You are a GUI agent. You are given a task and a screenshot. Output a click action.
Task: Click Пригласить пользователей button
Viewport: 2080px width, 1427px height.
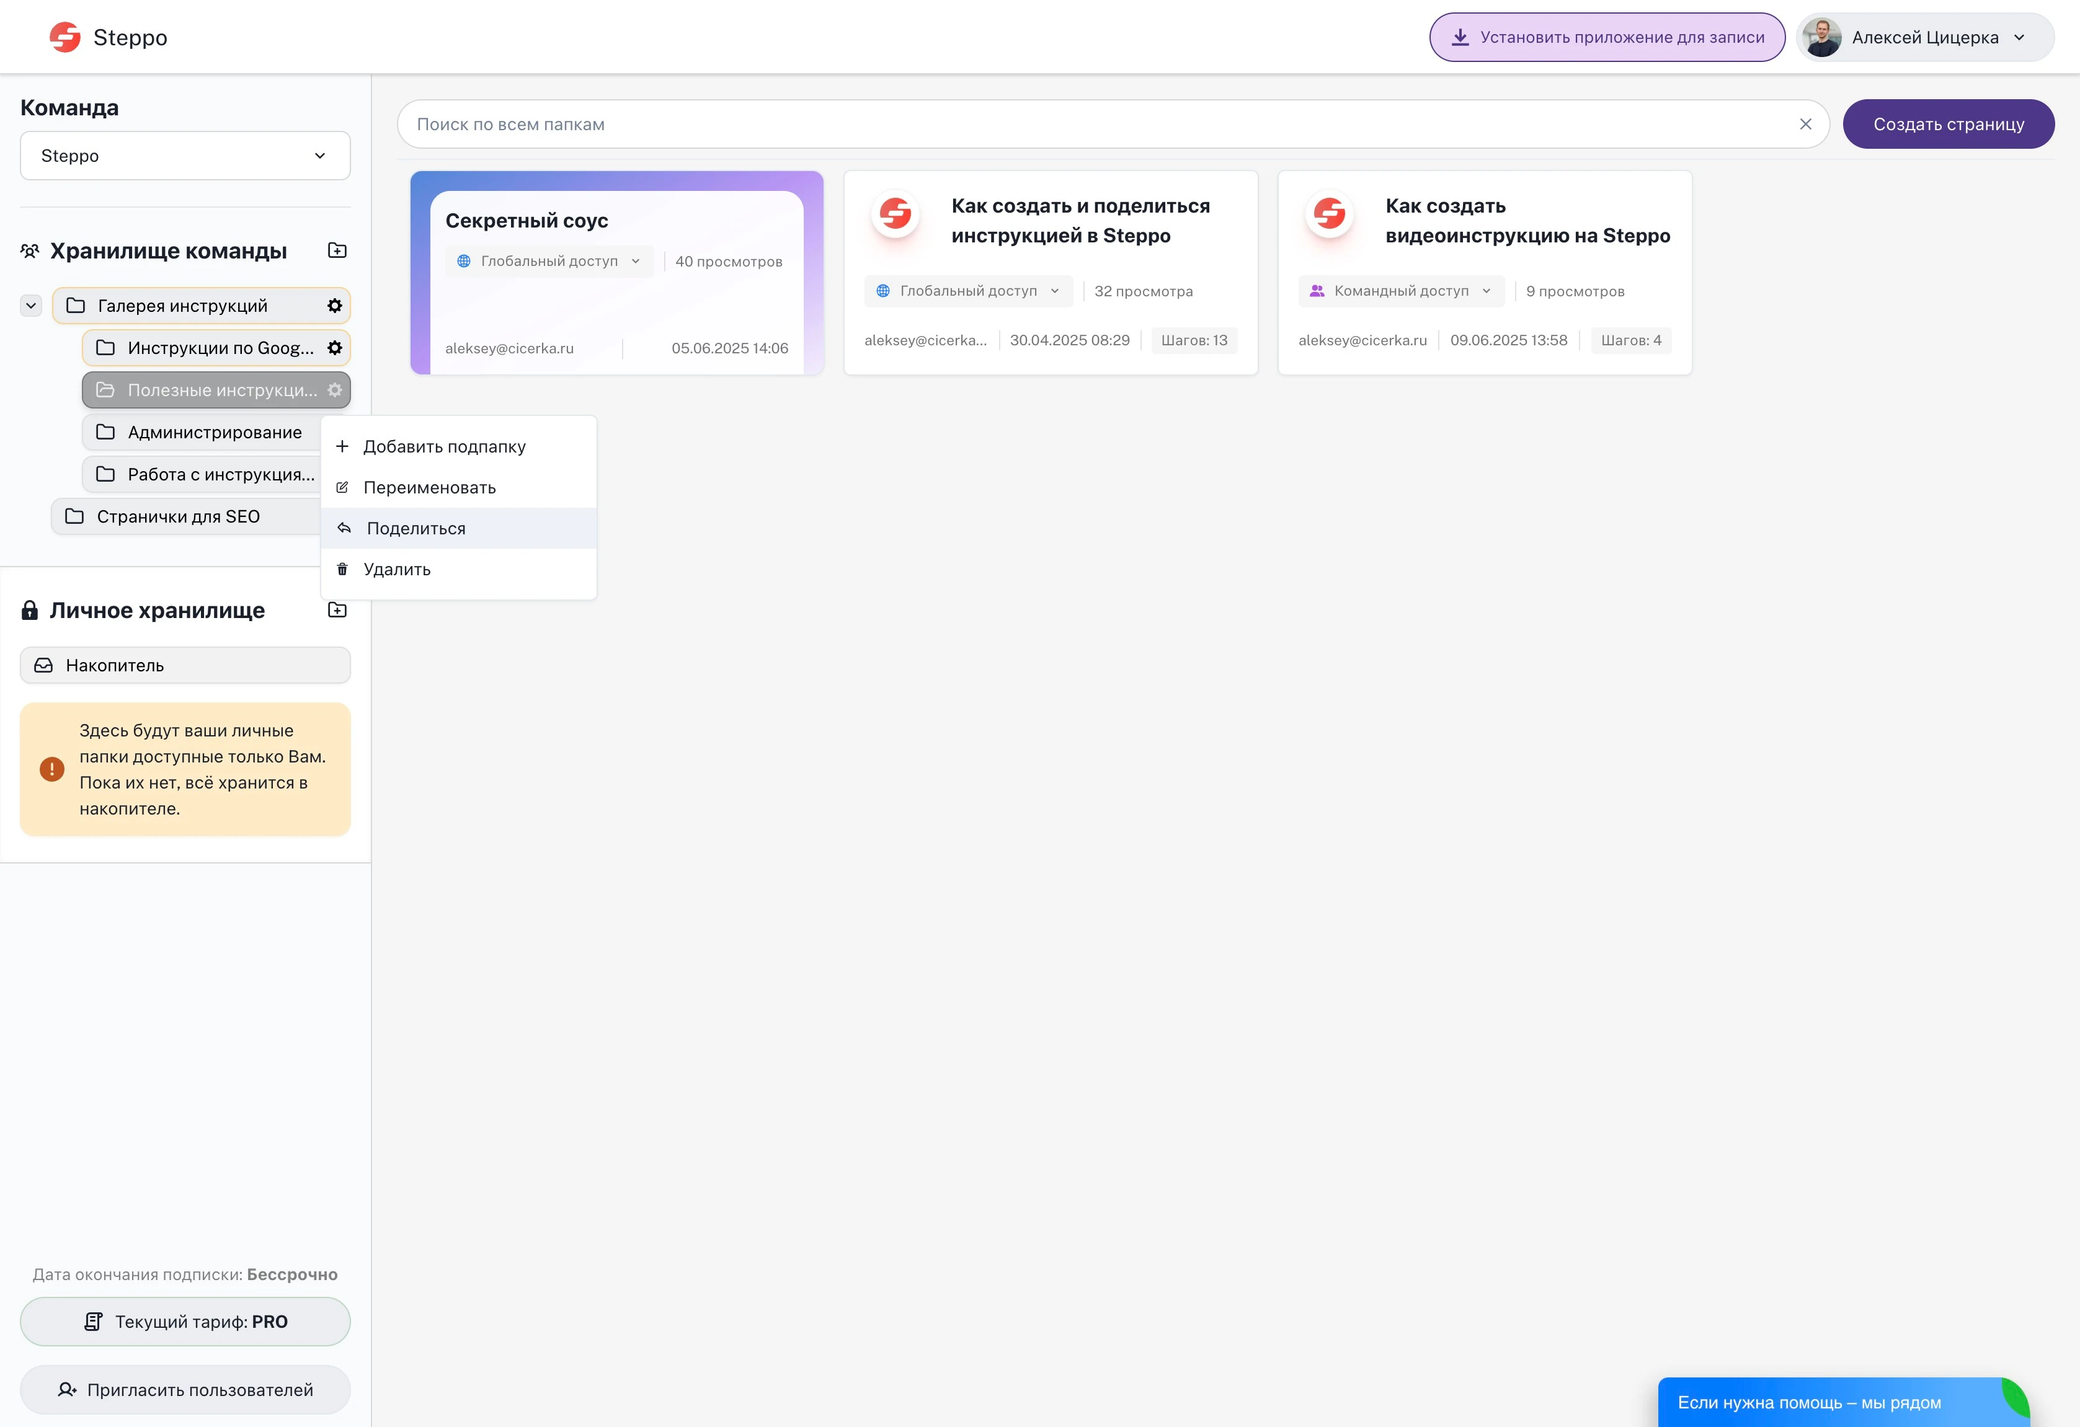coord(185,1389)
